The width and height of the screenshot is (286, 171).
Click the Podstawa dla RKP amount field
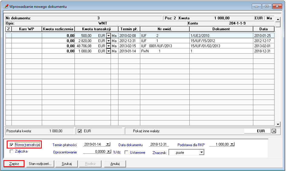pos(220,144)
